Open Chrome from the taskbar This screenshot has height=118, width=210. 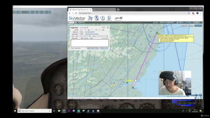pos(64,111)
